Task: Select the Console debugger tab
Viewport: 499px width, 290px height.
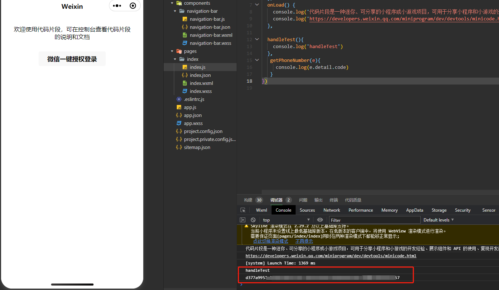Action: [x=284, y=210]
